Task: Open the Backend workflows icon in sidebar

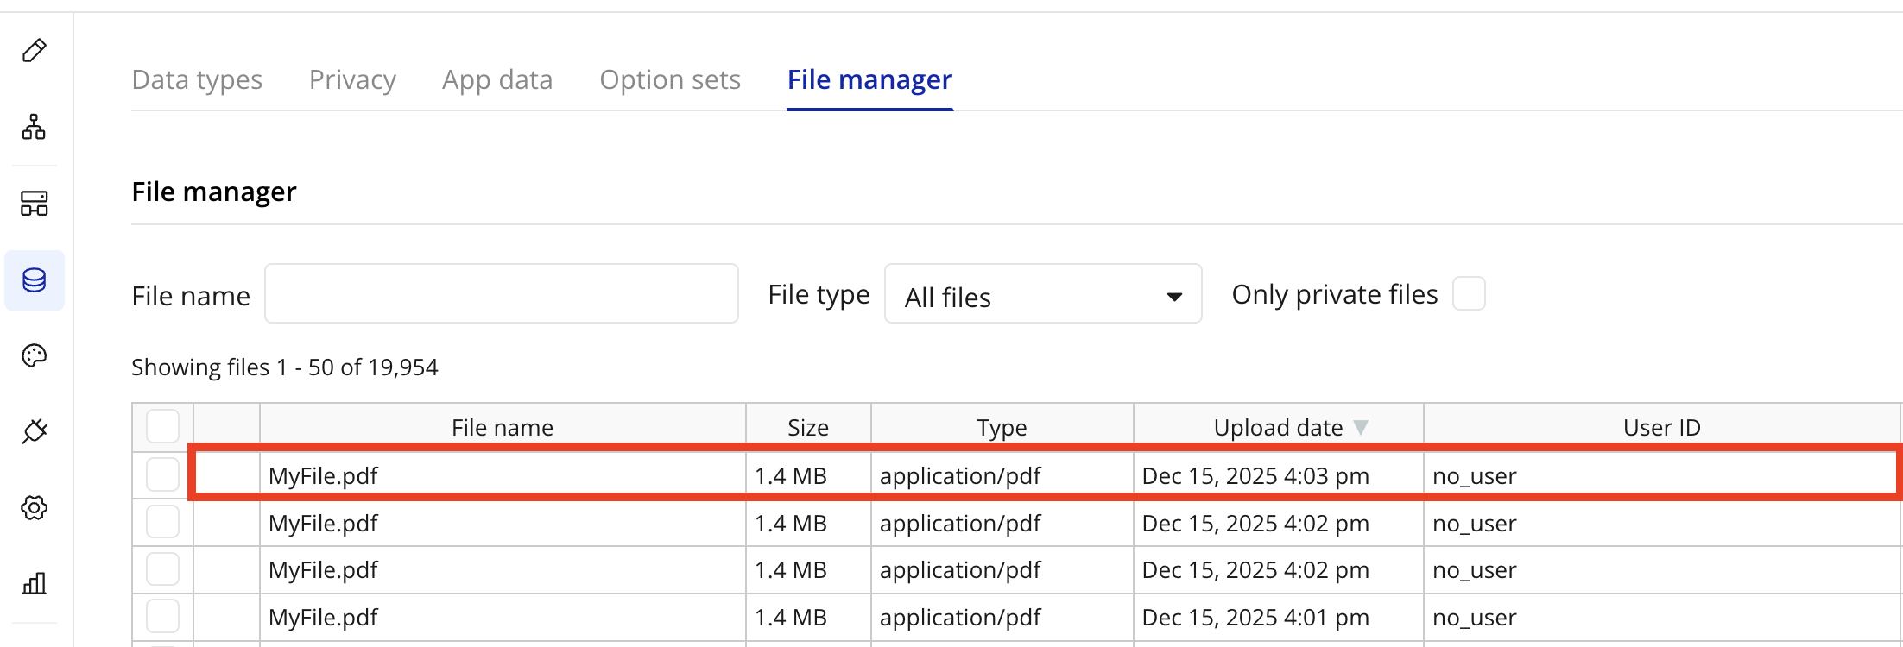Action: [35, 204]
